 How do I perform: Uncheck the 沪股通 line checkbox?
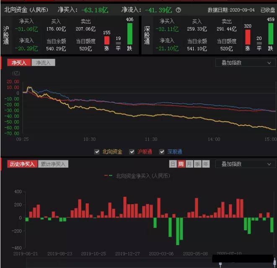[132, 152]
